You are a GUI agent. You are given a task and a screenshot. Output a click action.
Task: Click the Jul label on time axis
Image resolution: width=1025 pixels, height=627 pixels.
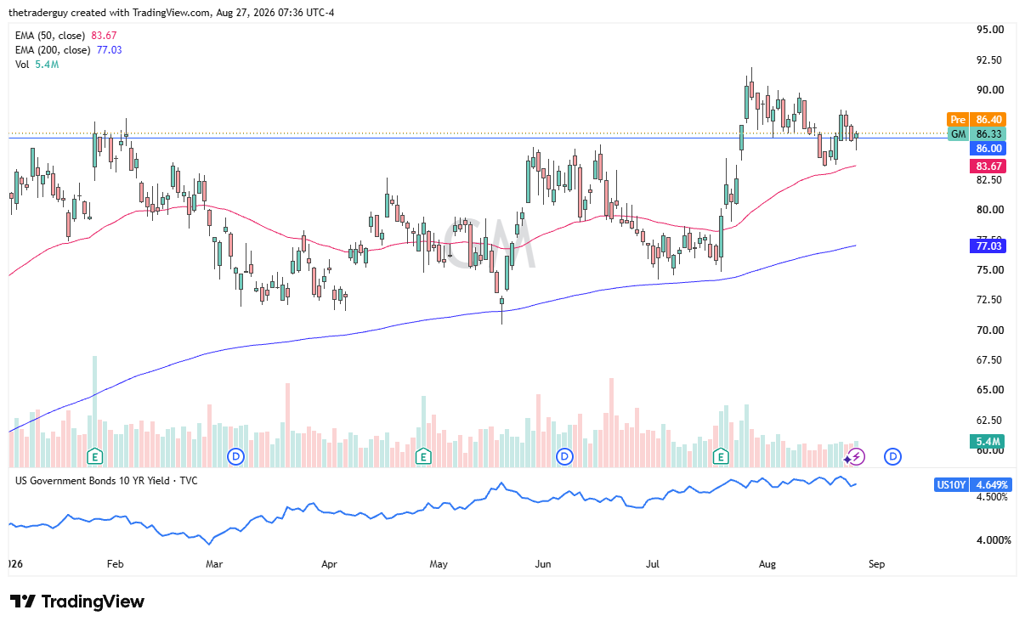(653, 563)
